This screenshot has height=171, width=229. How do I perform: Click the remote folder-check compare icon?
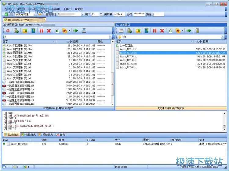64,31
